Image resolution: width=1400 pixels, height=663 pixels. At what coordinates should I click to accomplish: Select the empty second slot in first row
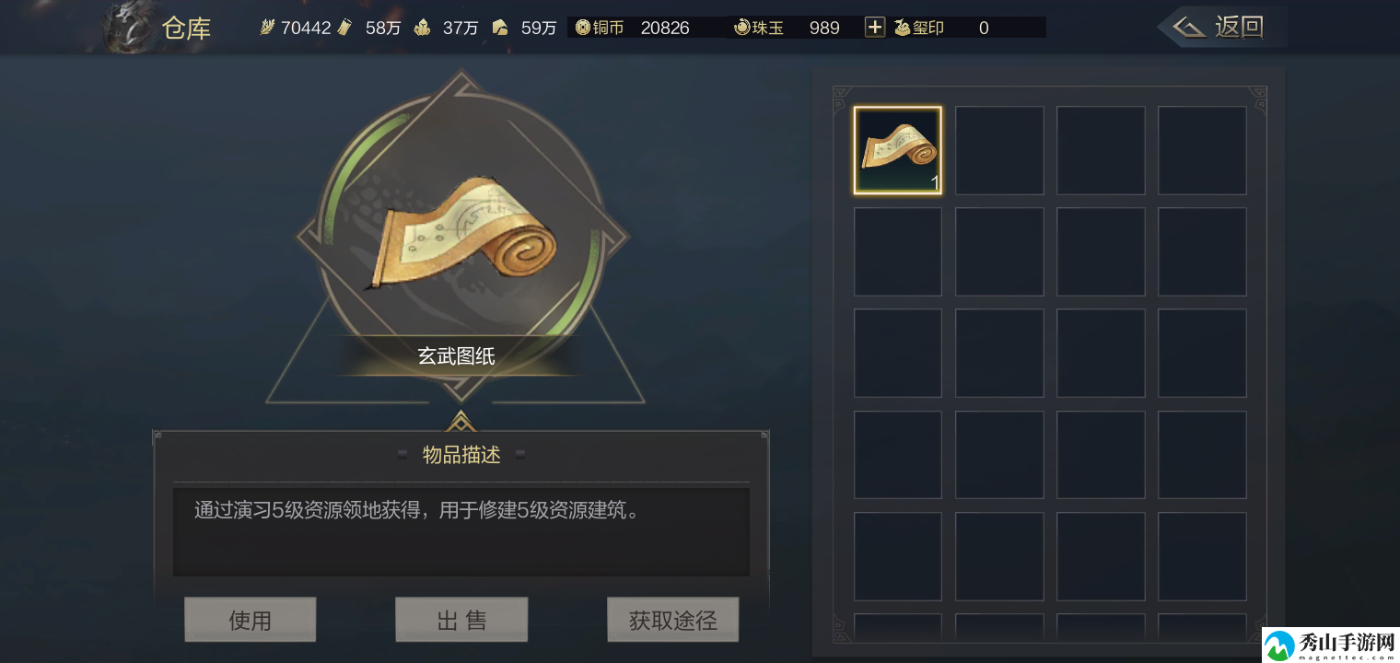pyautogui.click(x=999, y=150)
